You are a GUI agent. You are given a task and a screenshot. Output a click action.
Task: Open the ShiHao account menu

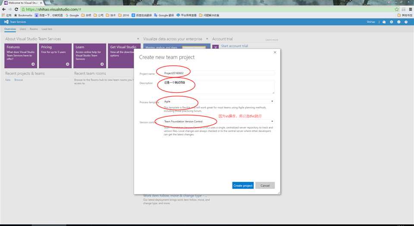click(x=371, y=22)
